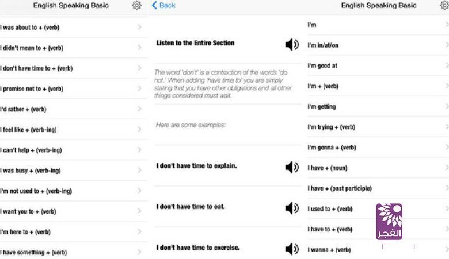Open 'I have + (past participle)' lesson
The height and width of the screenshot is (259, 449).
click(340, 188)
